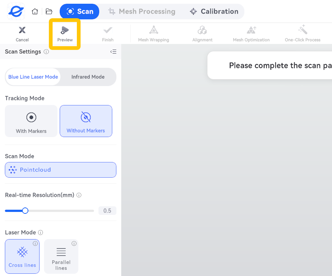Select Without Markers tracking mode
The image size is (332, 276).
pos(86,121)
